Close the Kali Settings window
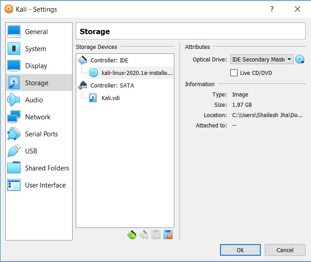This screenshot has width=311, height=262. click(297, 9)
